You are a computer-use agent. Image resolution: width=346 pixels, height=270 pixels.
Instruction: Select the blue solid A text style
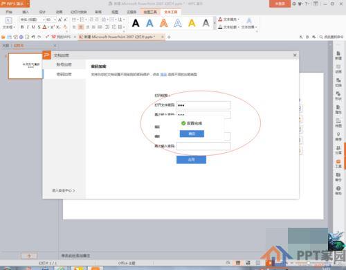pyautogui.click(x=149, y=23)
